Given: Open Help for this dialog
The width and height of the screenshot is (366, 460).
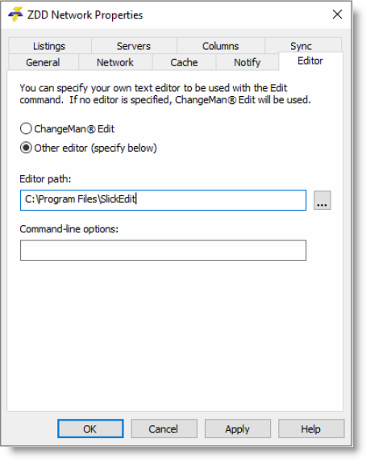Looking at the screenshot, I should coord(311,429).
